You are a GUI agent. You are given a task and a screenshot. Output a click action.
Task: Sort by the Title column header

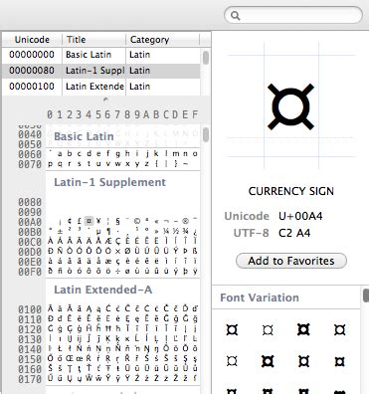click(x=94, y=40)
